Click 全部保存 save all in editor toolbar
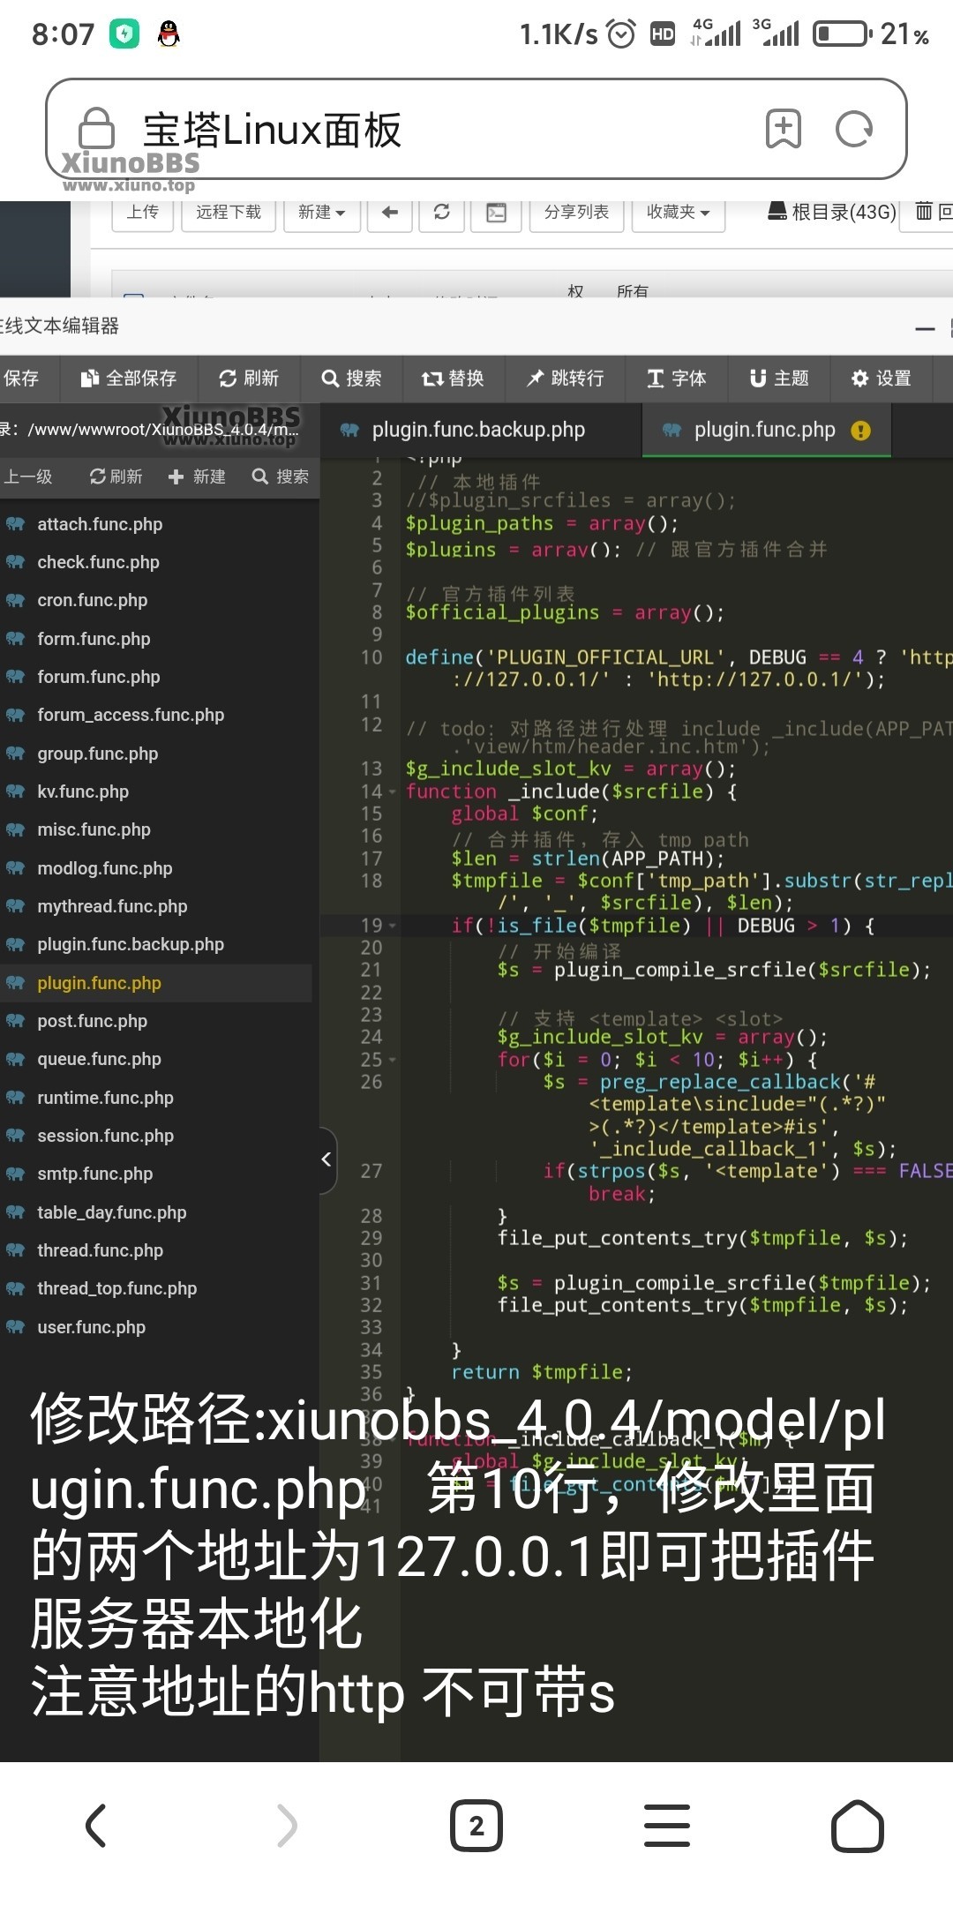 129,379
